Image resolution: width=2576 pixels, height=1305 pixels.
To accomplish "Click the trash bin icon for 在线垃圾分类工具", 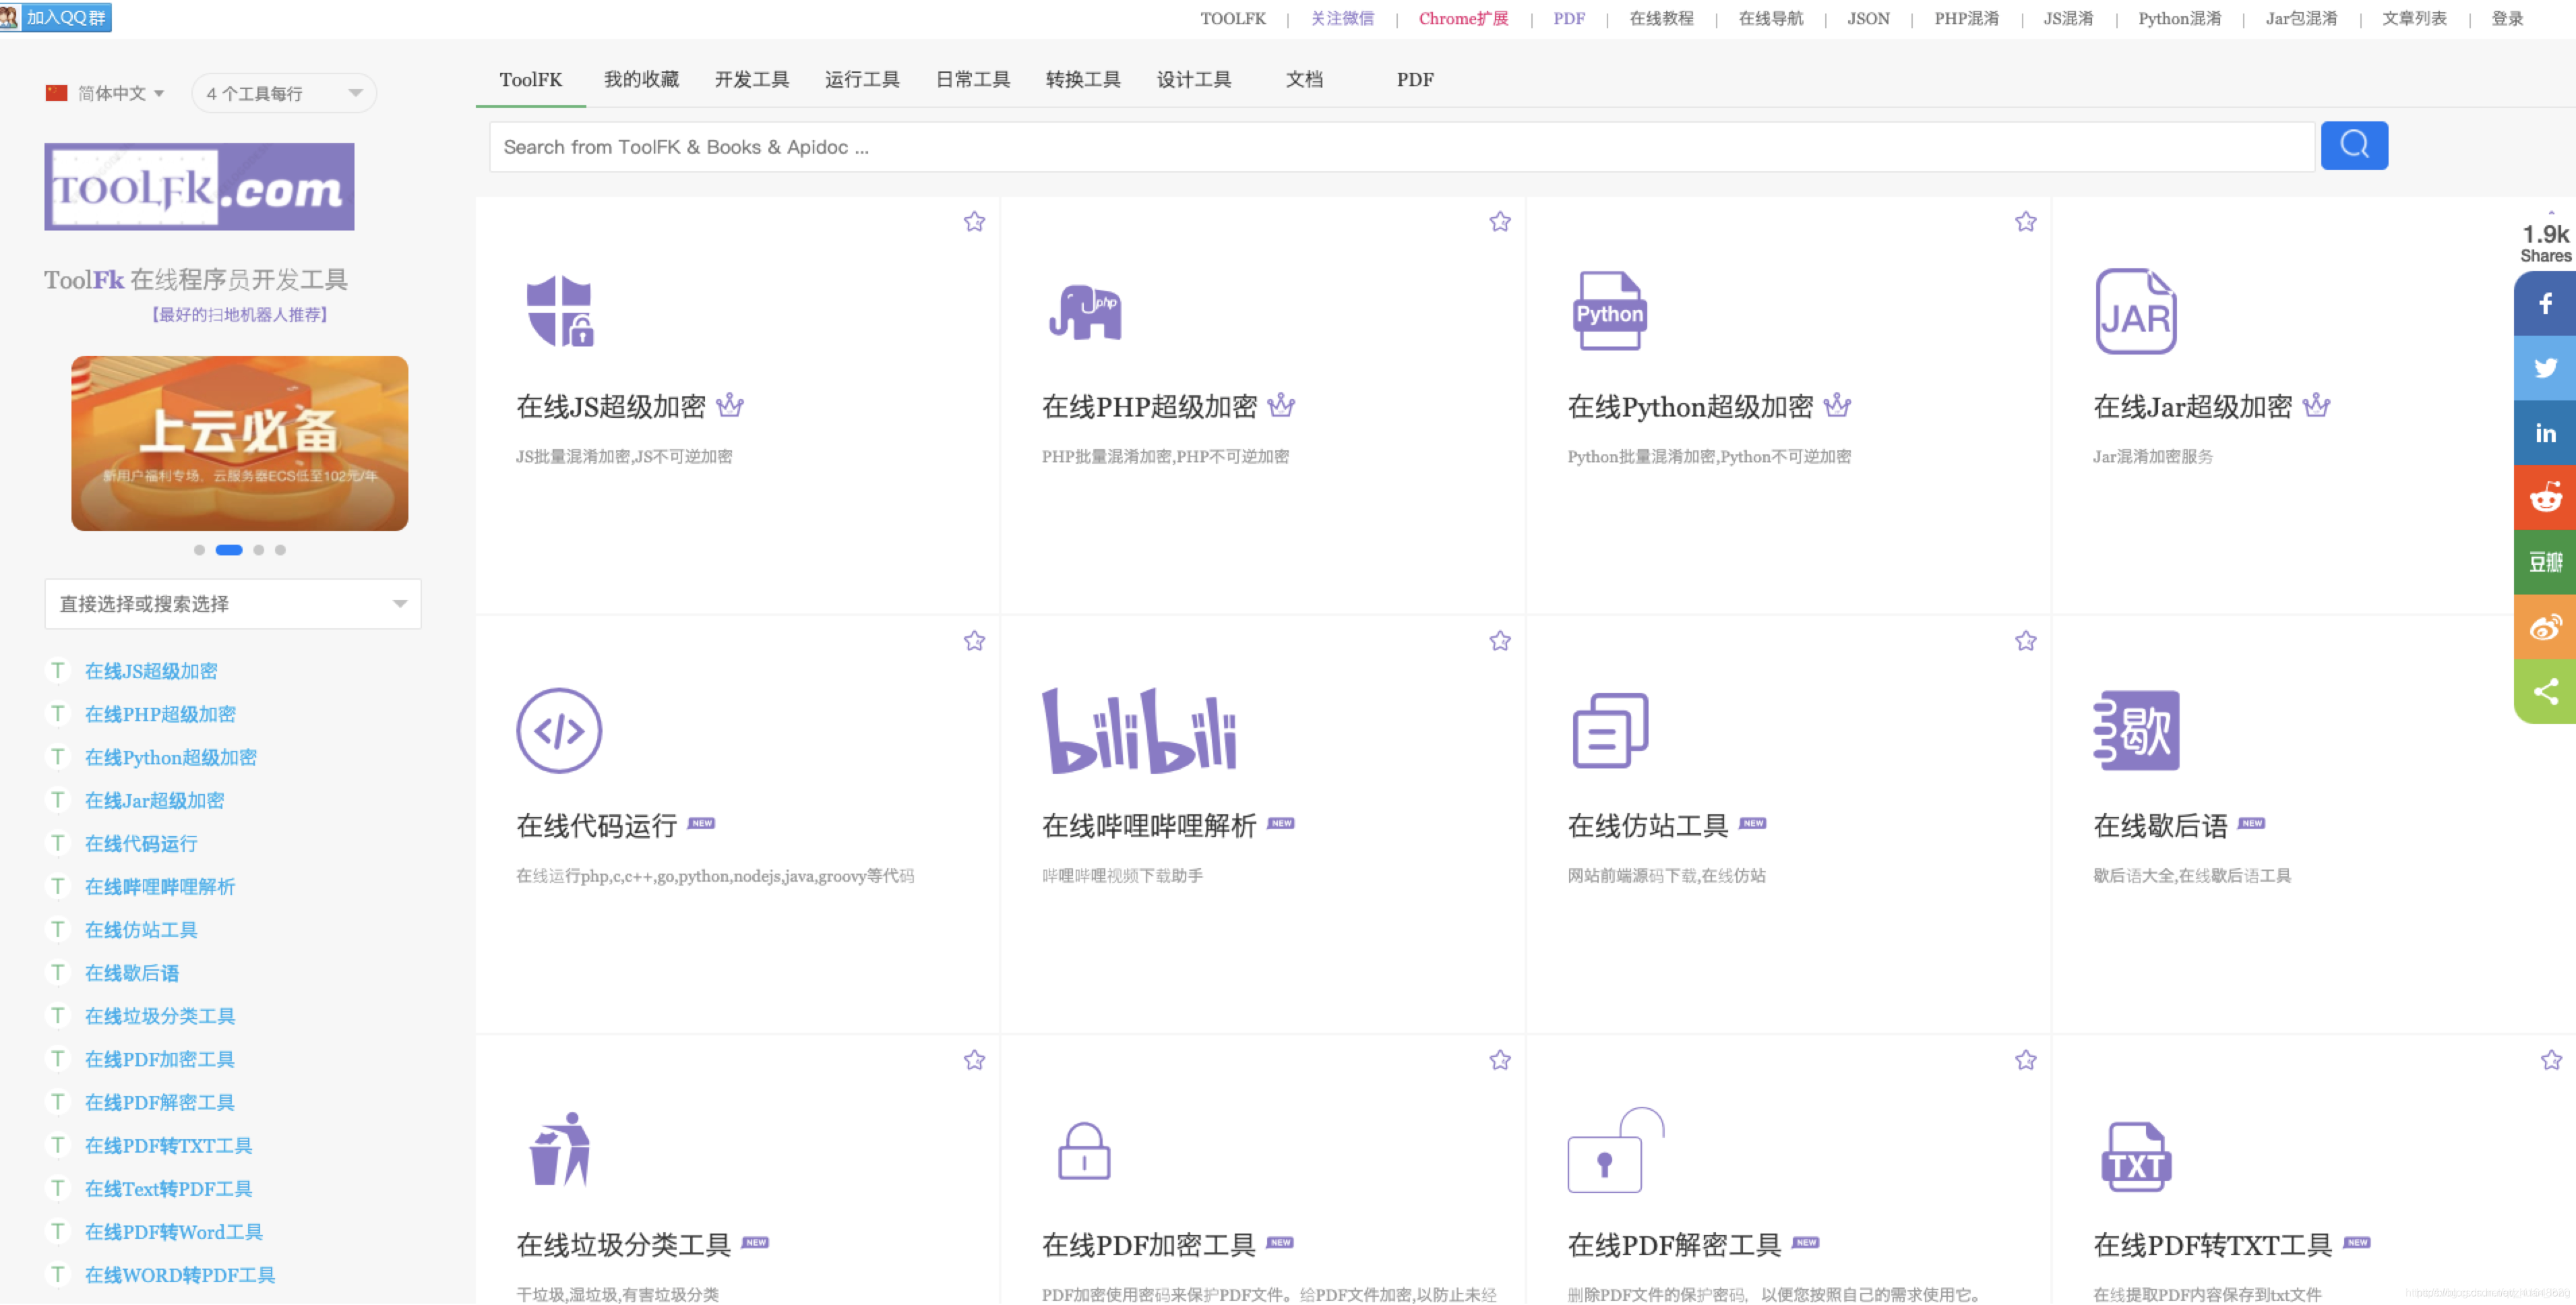I will click(559, 1150).
